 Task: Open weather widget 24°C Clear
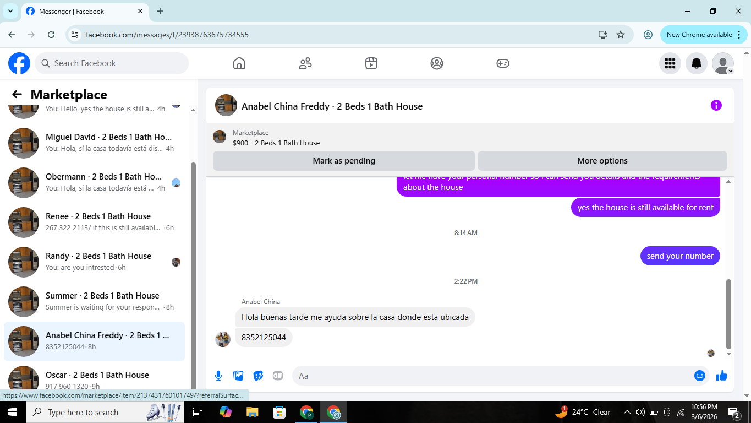pyautogui.click(x=583, y=412)
